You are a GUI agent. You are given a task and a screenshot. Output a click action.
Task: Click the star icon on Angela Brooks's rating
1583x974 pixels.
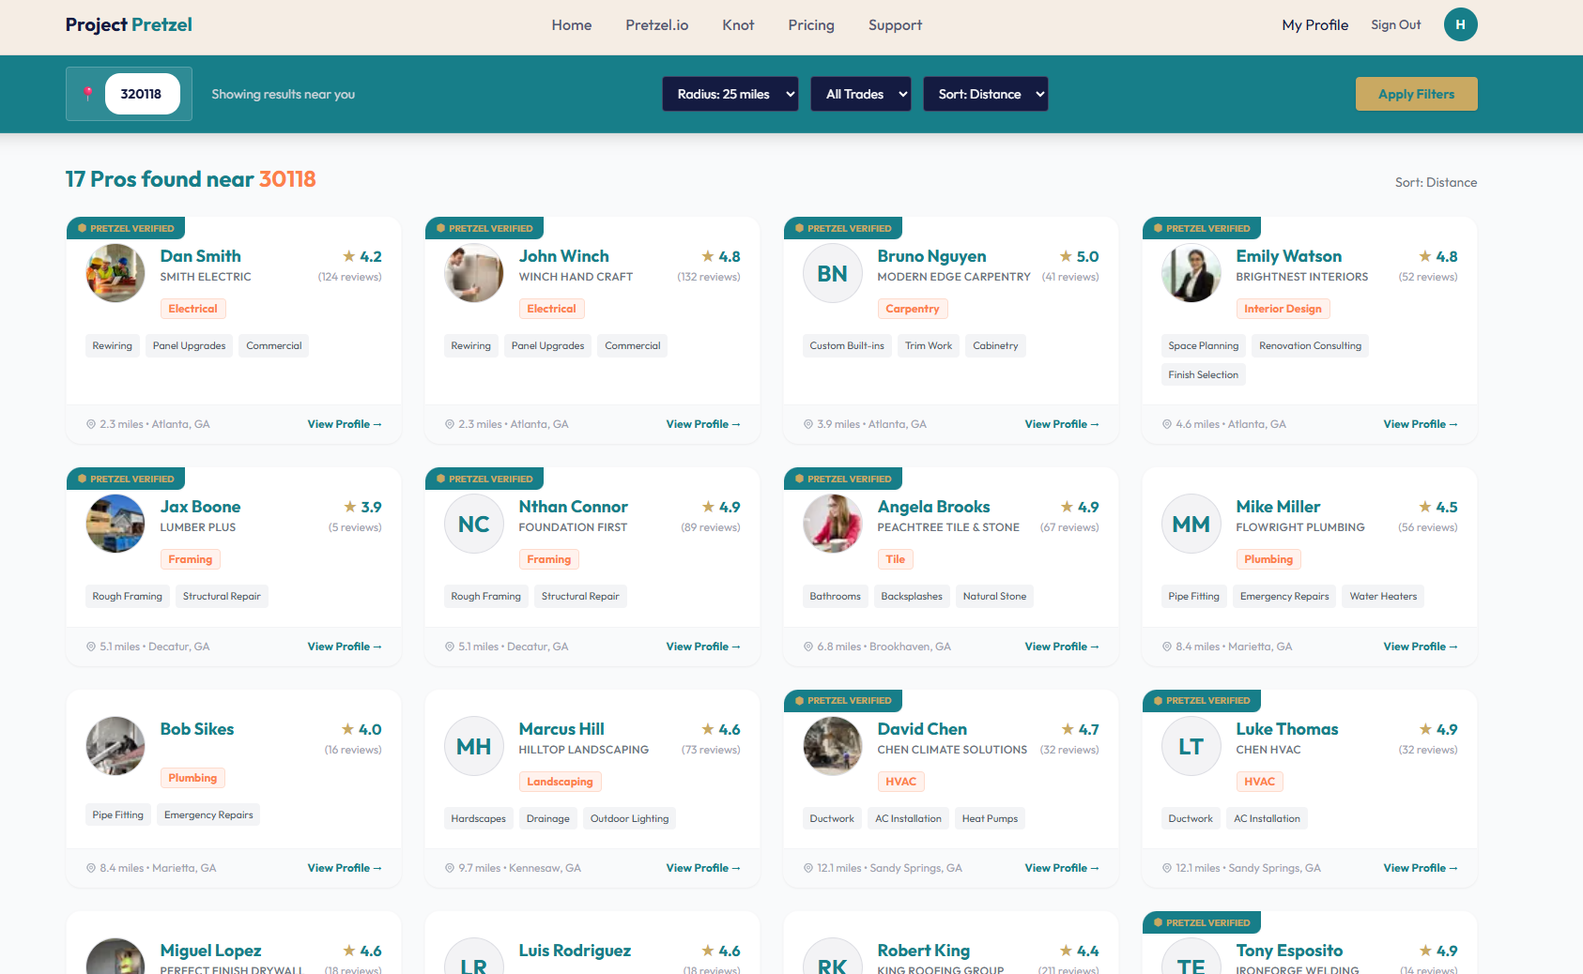tap(1066, 506)
